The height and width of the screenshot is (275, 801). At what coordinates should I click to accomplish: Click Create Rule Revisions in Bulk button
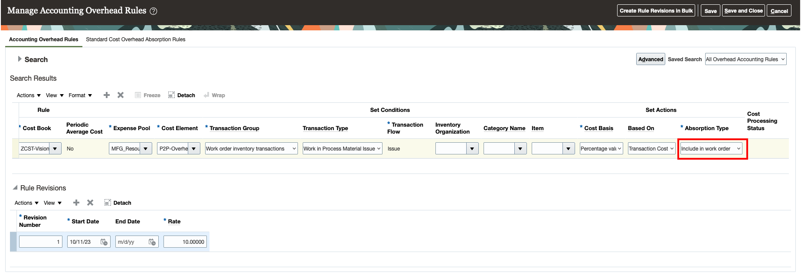pyautogui.click(x=656, y=11)
